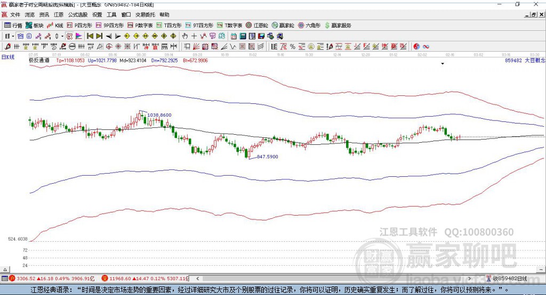Click the 1038.8600 high price label

[159, 115]
